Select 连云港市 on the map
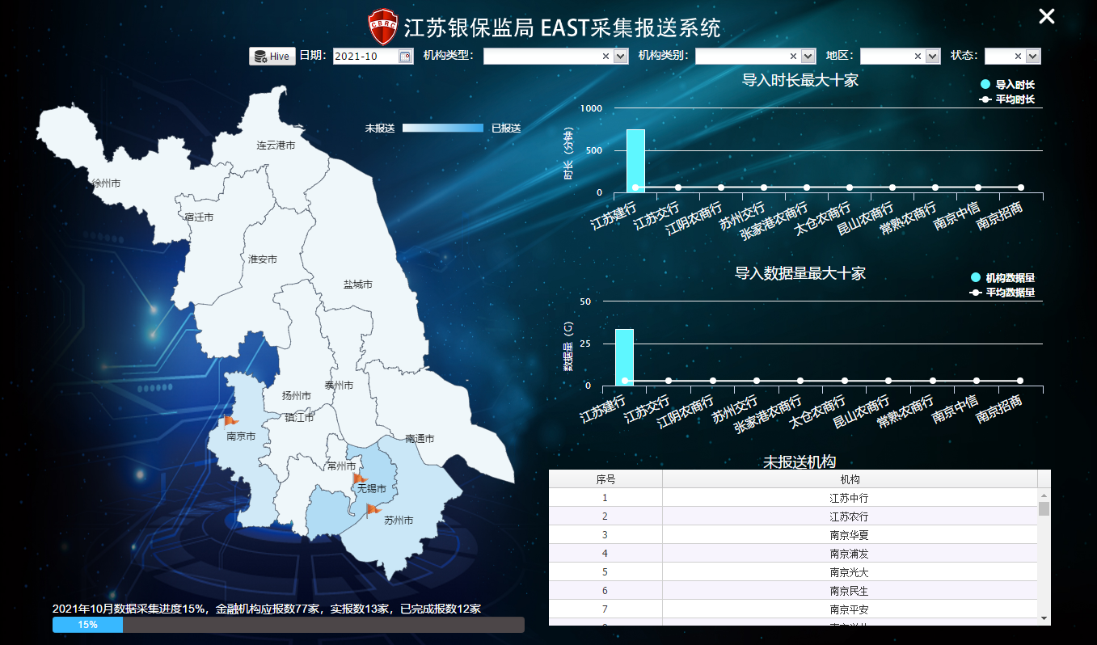Screen dimensions: 1097x645 coord(276,145)
